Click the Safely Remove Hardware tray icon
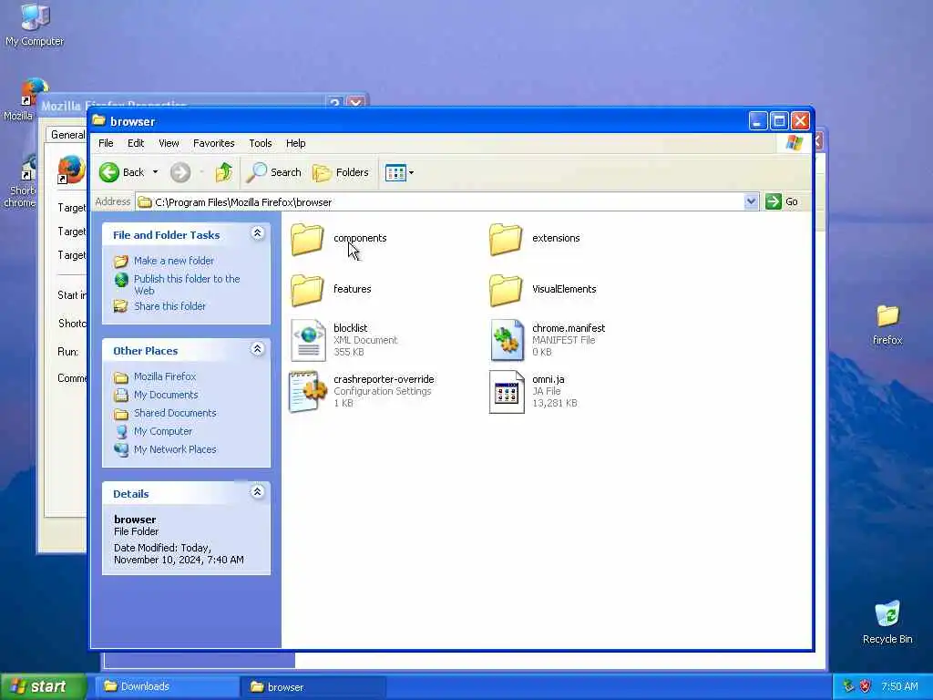Image resolution: width=933 pixels, height=700 pixels. [x=848, y=687]
